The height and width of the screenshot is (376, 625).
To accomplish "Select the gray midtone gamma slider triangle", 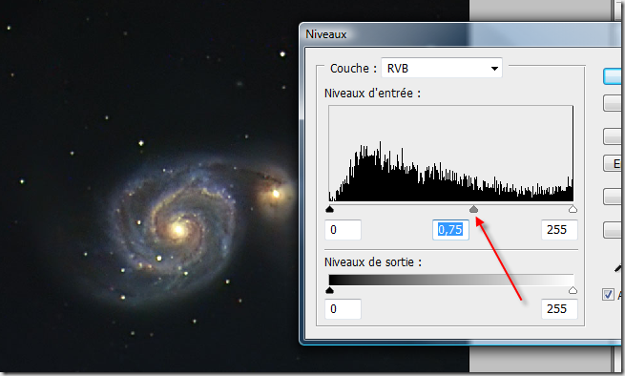I will (473, 209).
